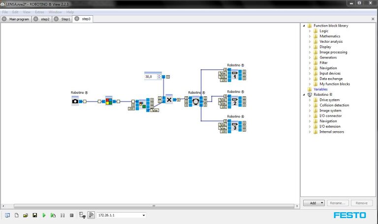Click the scroll left arrow of canvas

pos(3,206)
